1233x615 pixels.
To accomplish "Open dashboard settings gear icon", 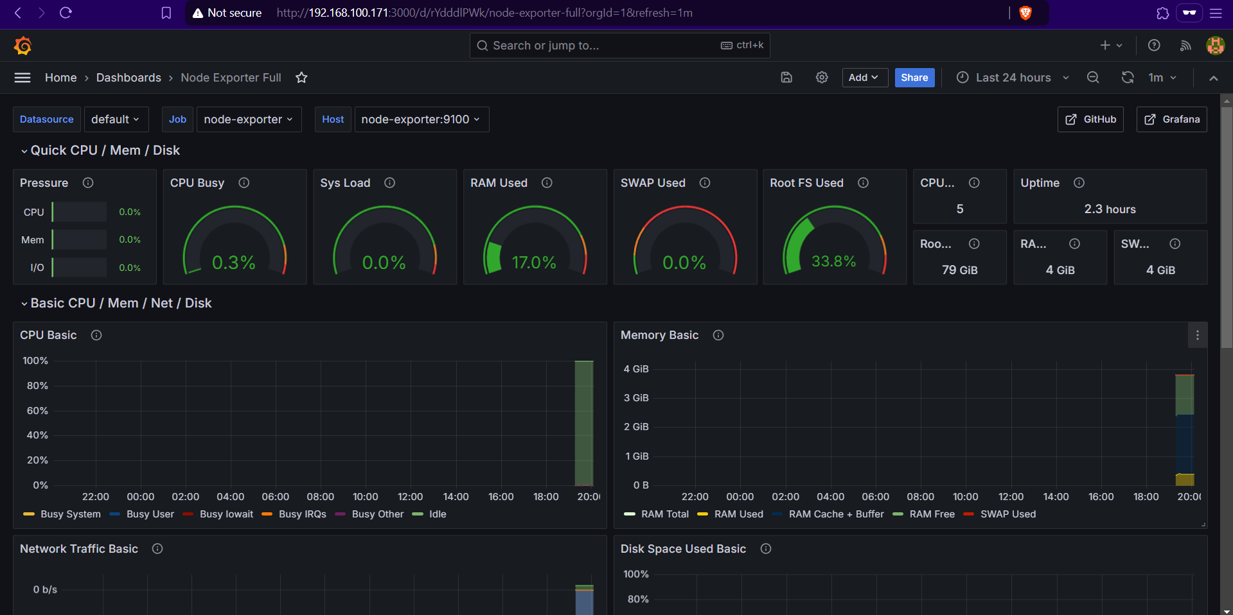I will tap(822, 78).
